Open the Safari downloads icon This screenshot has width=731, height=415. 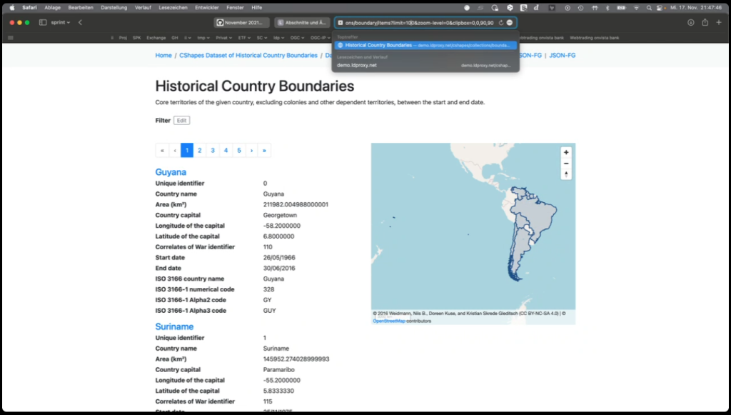690,22
